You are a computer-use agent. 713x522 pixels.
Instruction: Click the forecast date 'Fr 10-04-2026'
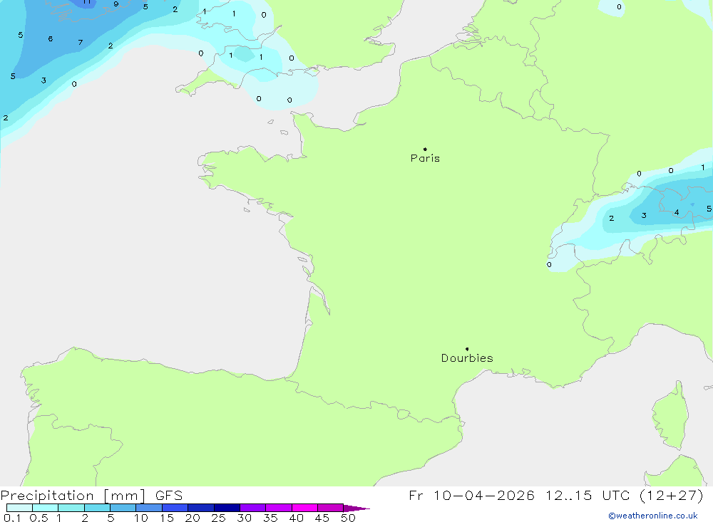point(471,496)
